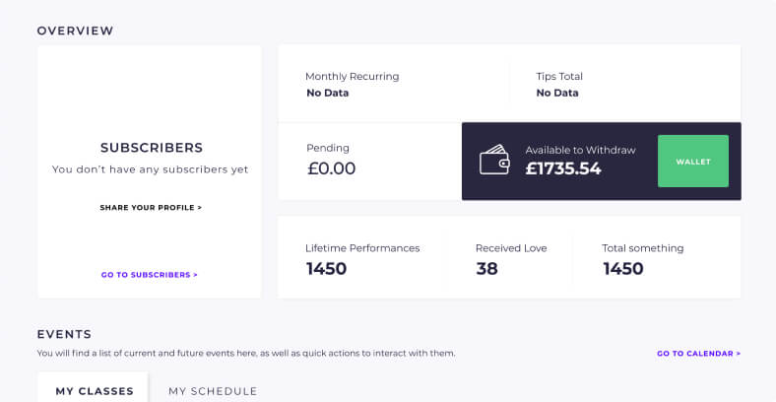Click No Data under Monthly Recurring
The height and width of the screenshot is (402, 776).
(328, 93)
